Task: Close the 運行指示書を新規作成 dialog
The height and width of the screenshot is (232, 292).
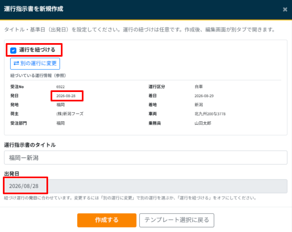Action: pyautogui.click(x=285, y=9)
